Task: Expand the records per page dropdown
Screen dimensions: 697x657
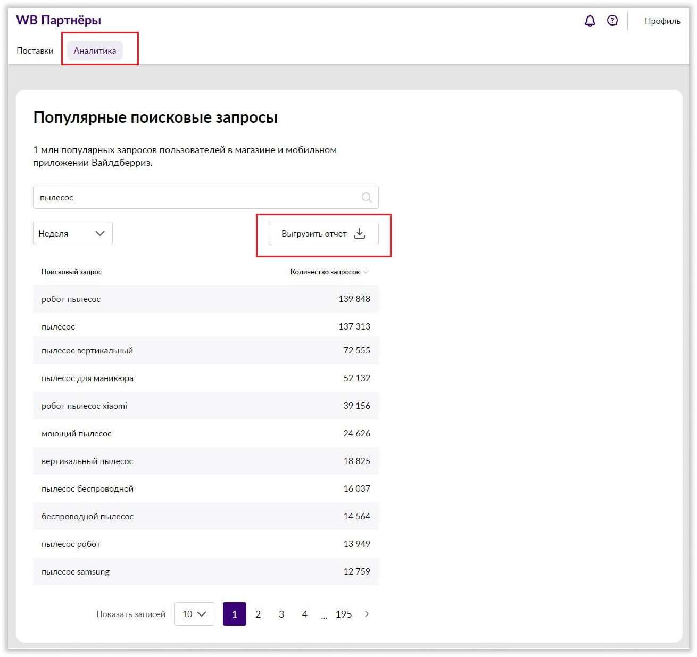Action: click(194, 614)
